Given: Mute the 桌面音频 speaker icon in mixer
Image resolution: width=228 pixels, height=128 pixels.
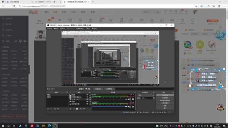Looking at the screenshot, I should 129,107.
